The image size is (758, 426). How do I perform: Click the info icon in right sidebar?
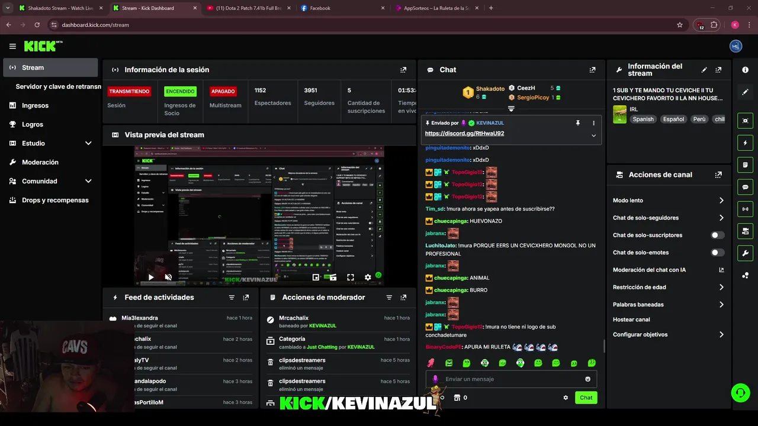pos(745,70)
